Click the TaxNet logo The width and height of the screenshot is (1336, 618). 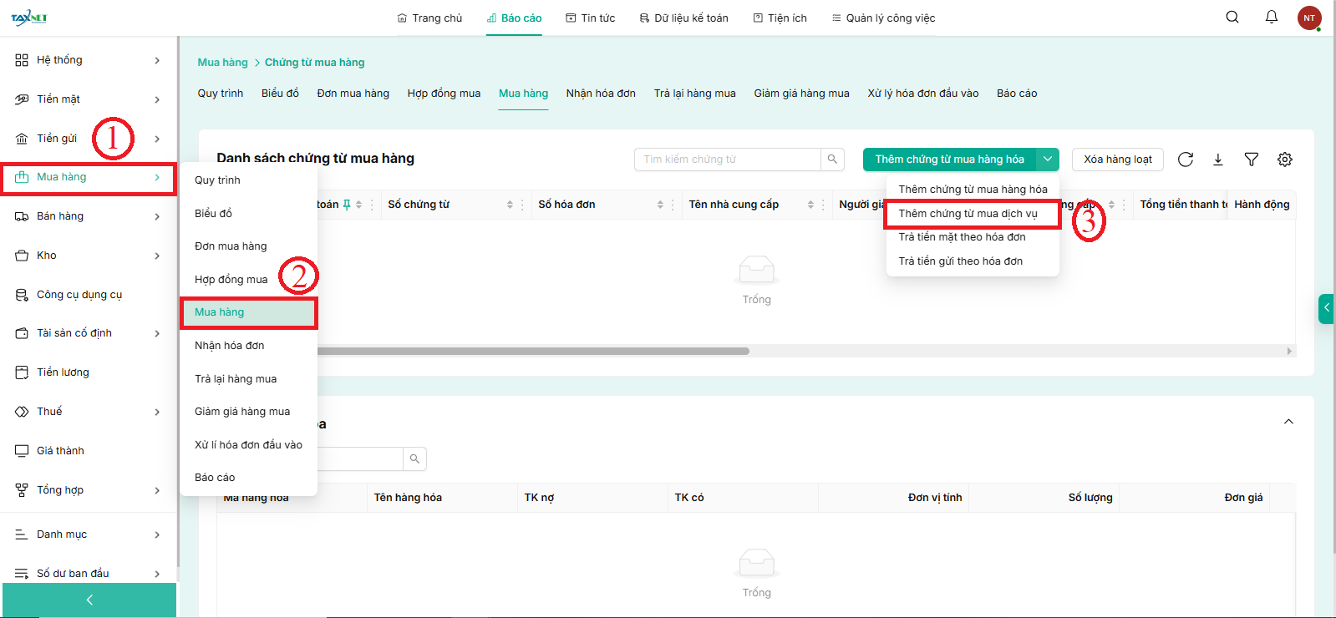click(29, 18)
